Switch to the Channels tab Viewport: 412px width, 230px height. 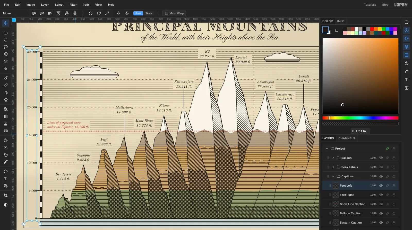coord(347,138)
